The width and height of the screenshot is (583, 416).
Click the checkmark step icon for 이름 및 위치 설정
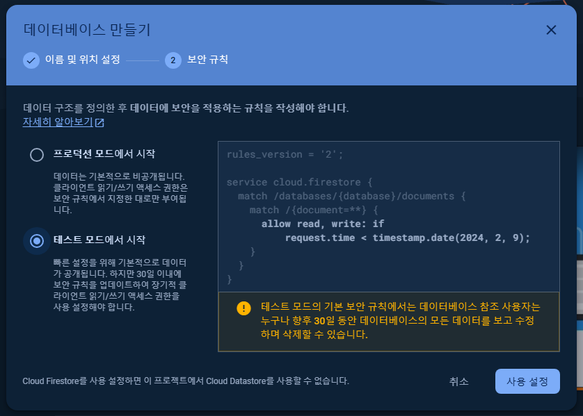coord(31,60)
